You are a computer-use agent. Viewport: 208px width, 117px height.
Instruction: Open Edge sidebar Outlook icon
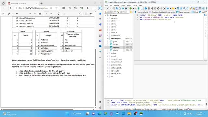100,46
